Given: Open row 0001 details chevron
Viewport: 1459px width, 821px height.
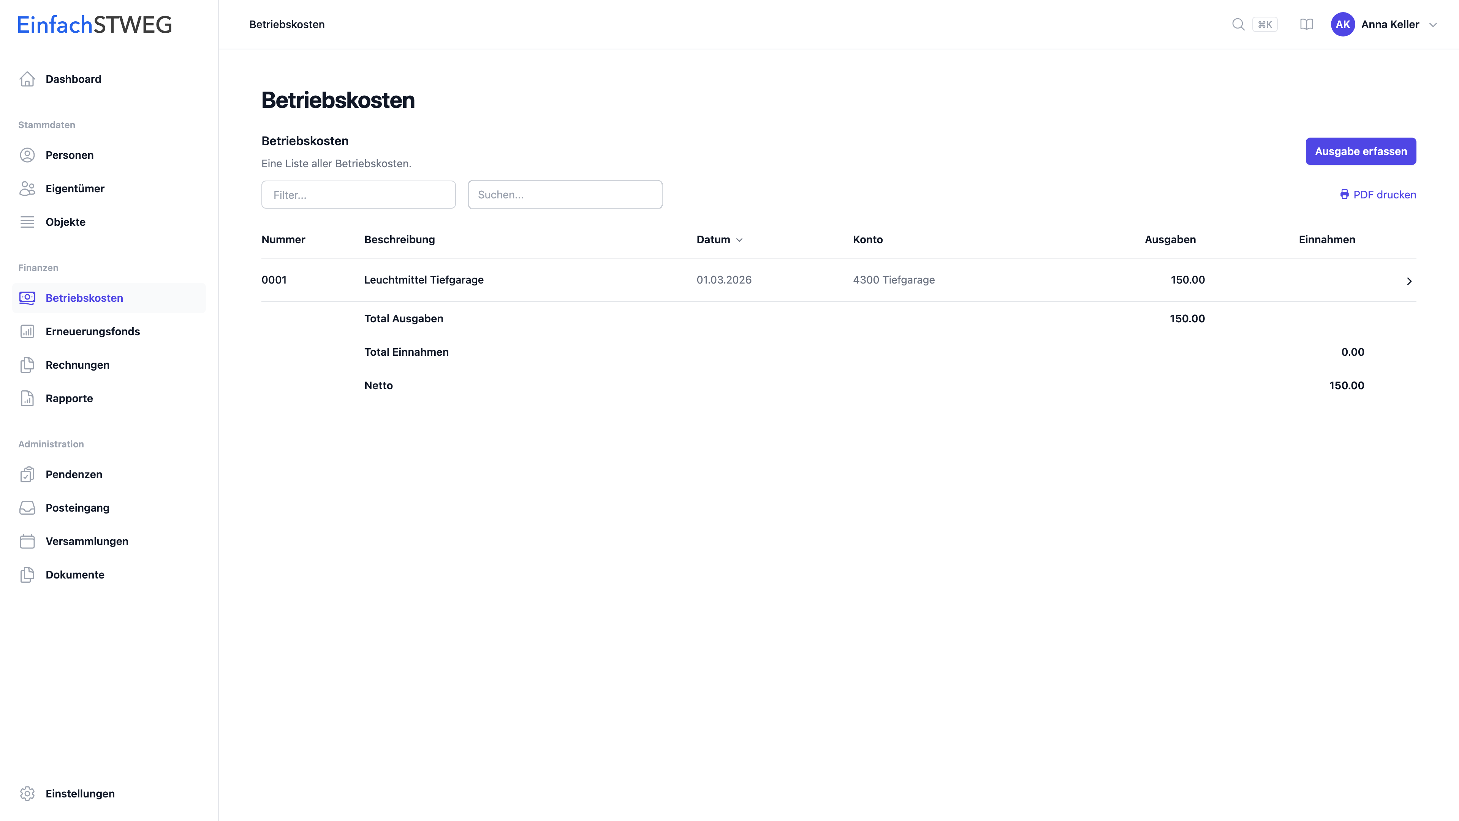Looking at the screenshot, I should (1409, 281).
